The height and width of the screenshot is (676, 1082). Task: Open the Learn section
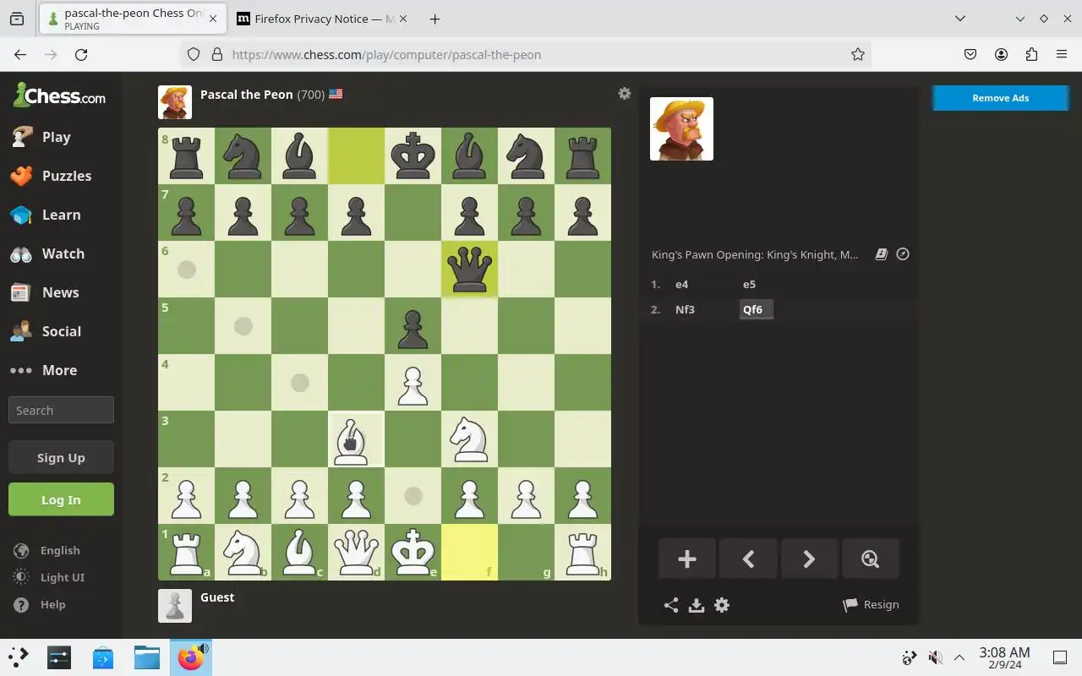pyautogui.click(x=61, y=215)
